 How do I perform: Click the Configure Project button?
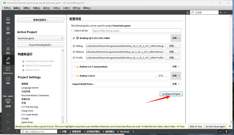[171, 94]
